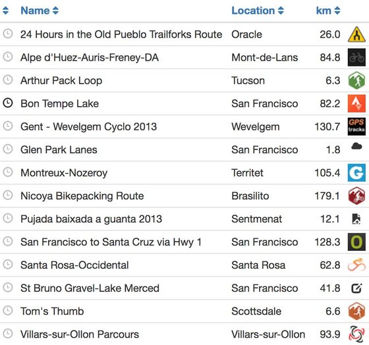Click the red bikepacking icon for Nicoya route
Viewport: 369px width, 345px height.
click(356, 196)
